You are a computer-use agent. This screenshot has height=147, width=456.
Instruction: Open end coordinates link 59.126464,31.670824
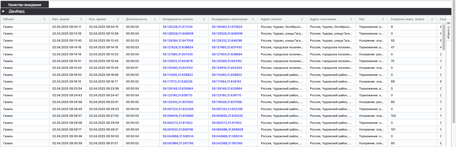(x=227, y=27)
